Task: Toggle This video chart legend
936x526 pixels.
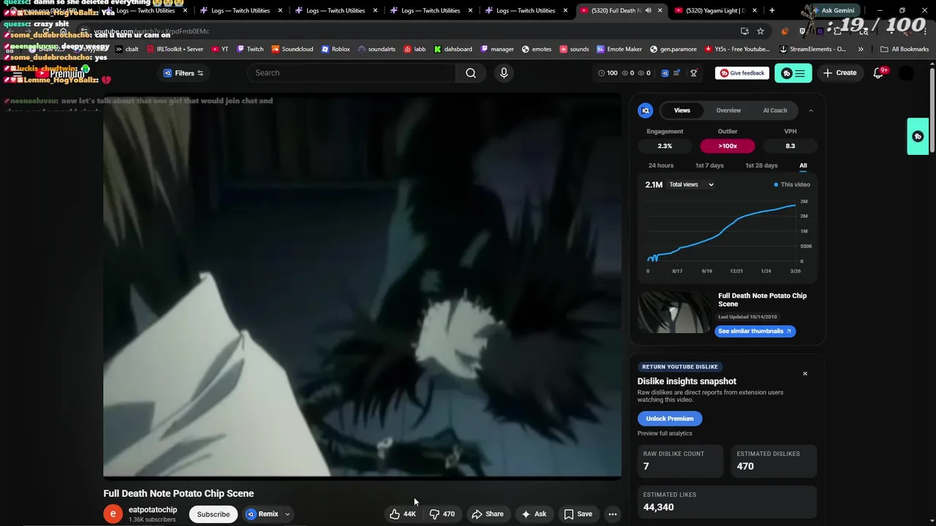Action: (x=792, y=185)
